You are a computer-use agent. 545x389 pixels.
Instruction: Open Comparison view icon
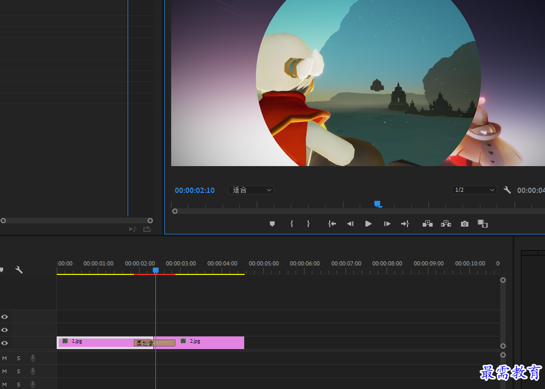(x=483, y=224)
